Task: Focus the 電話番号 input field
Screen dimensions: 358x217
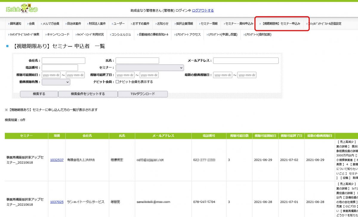Action: point(60,68)
